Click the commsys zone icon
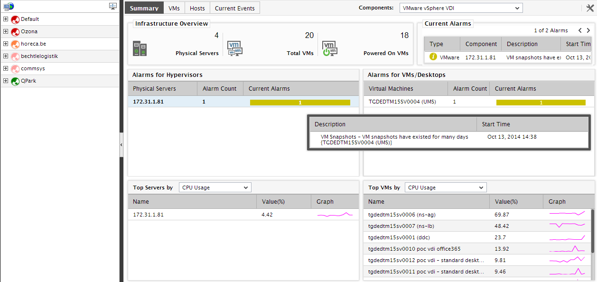This screenshot has width=597, height=282. point(15,69)
